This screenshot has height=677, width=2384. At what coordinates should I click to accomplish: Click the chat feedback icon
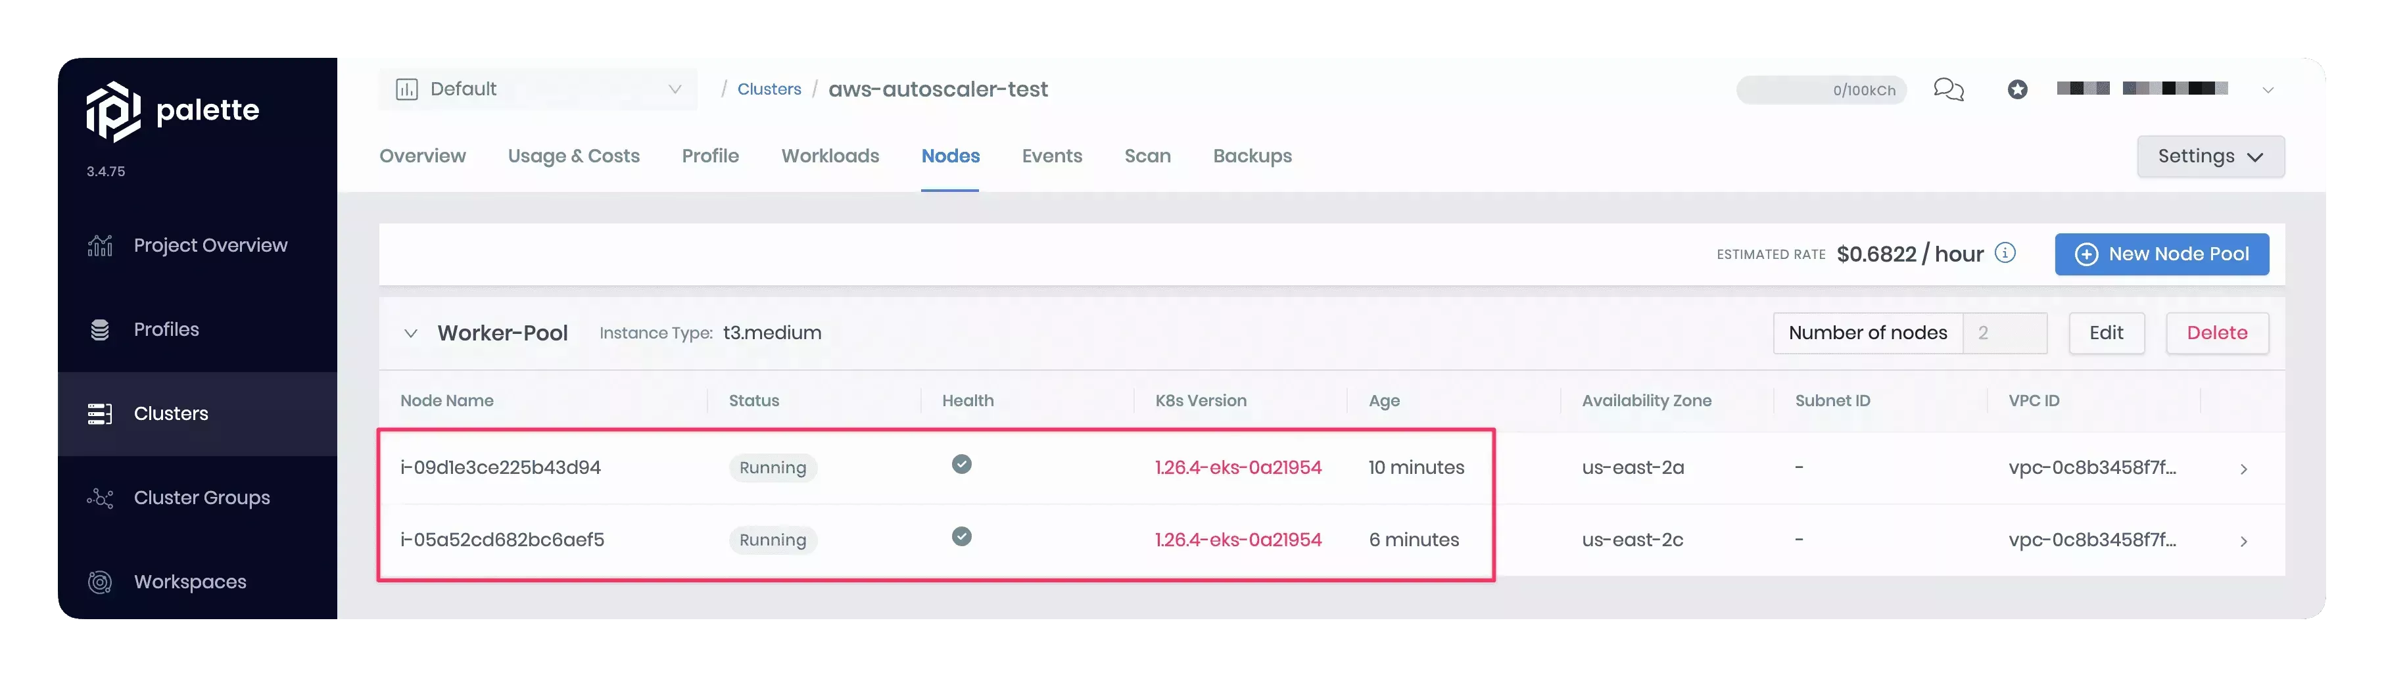pos(1949,89)
